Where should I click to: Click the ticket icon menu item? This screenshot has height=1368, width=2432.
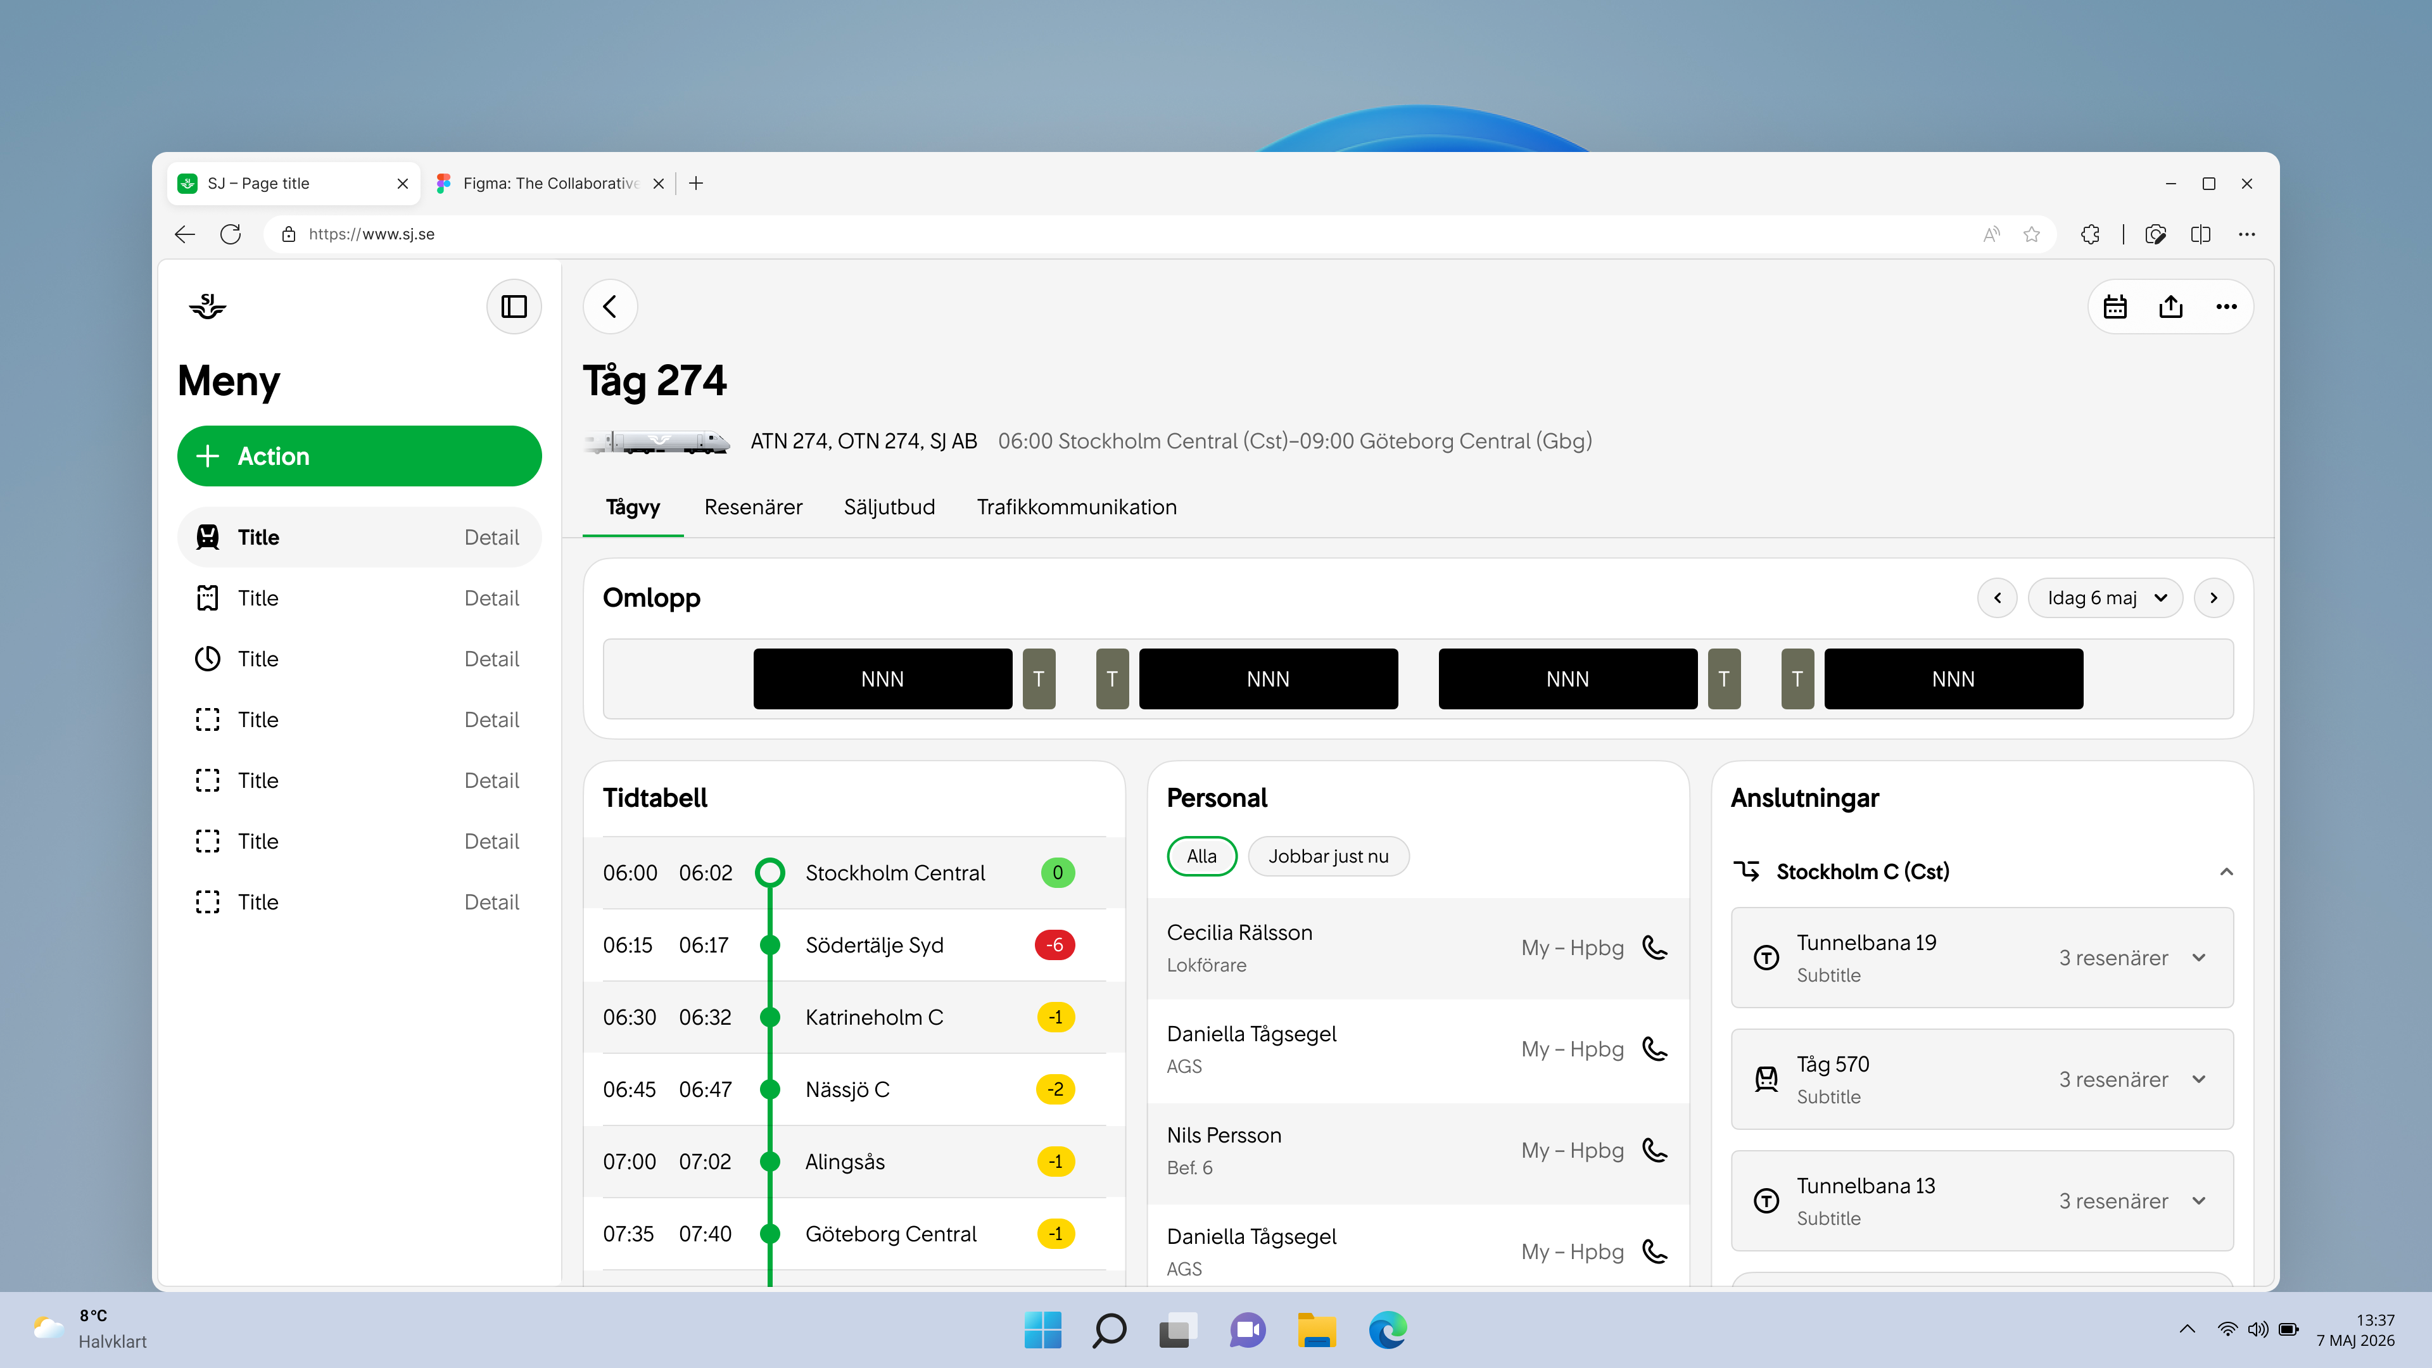point(208,598)
